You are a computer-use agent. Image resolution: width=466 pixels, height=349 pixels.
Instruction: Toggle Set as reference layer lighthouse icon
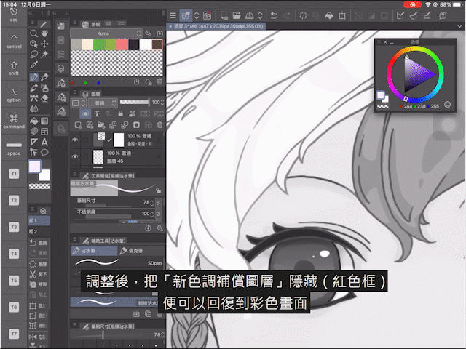(97, 113)
